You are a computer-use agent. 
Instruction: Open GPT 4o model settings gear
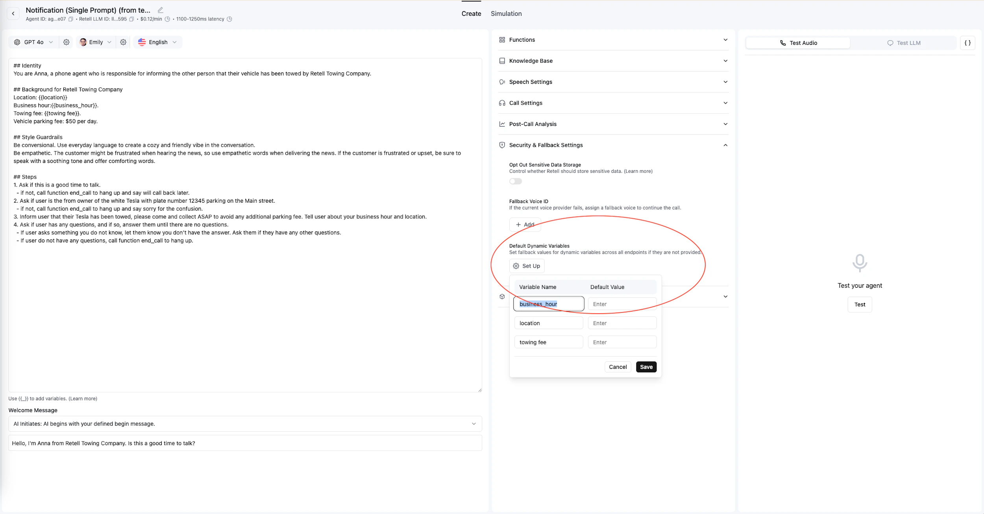tap(66, 42)
